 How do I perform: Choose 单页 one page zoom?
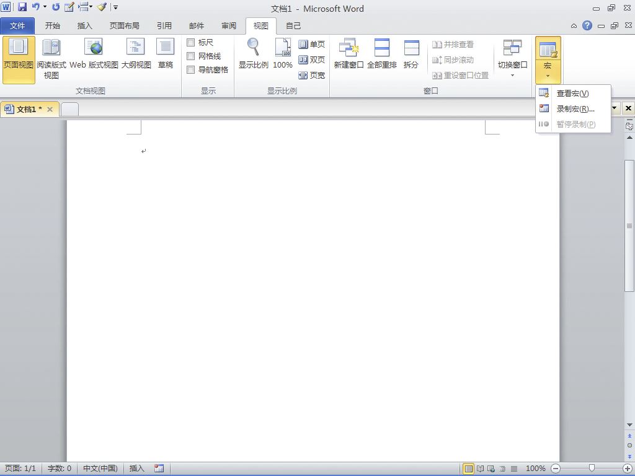[311, 44]
